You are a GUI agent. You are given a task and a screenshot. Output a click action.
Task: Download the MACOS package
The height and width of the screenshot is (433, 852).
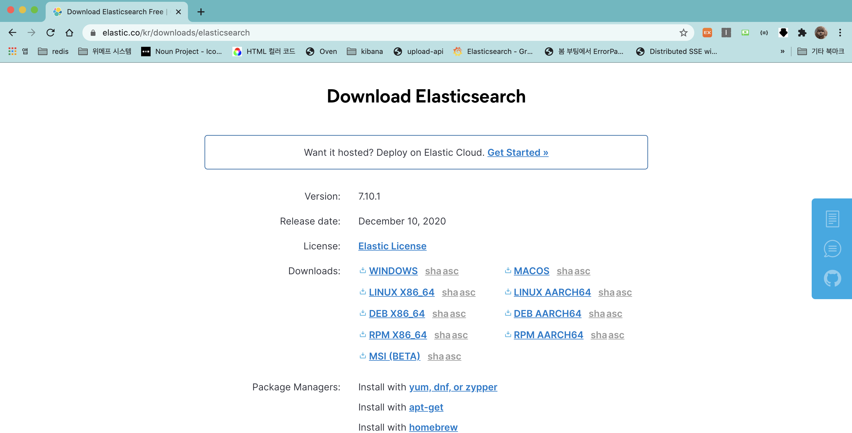pyautogui.click(x=531, y=271)
